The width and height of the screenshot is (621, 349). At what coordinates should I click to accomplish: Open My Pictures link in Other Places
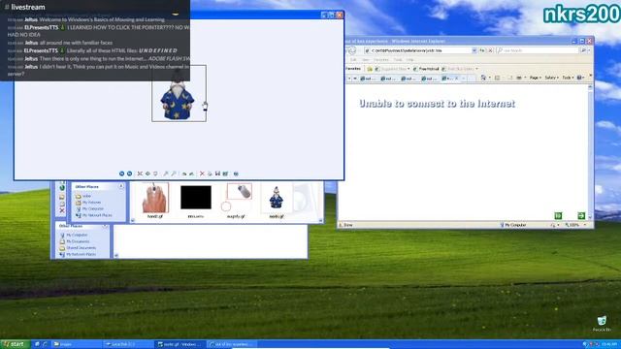coord(91,203)
